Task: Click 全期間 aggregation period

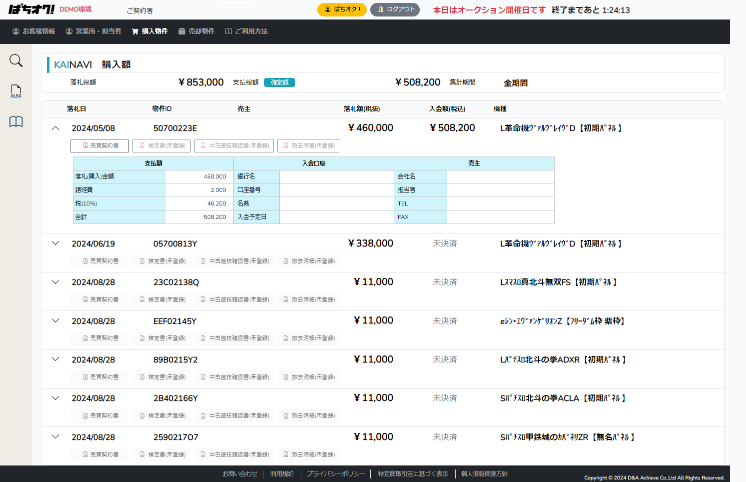Action: pos(516,83)
